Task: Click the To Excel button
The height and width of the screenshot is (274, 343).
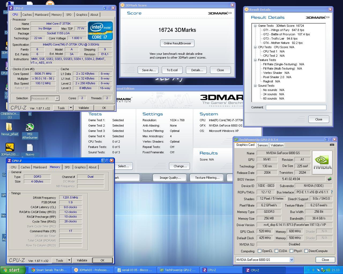Action: 172,70
